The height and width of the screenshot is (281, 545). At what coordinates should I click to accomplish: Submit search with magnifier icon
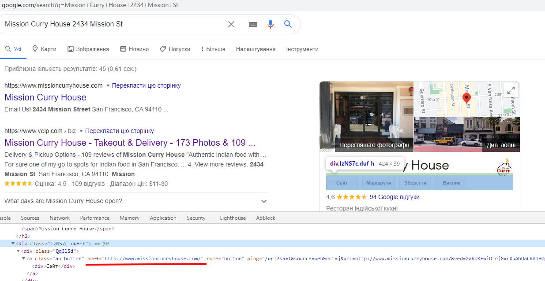click(288, 24)
